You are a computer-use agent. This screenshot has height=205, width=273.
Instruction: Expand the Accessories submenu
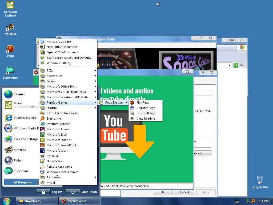click(68, 76)
